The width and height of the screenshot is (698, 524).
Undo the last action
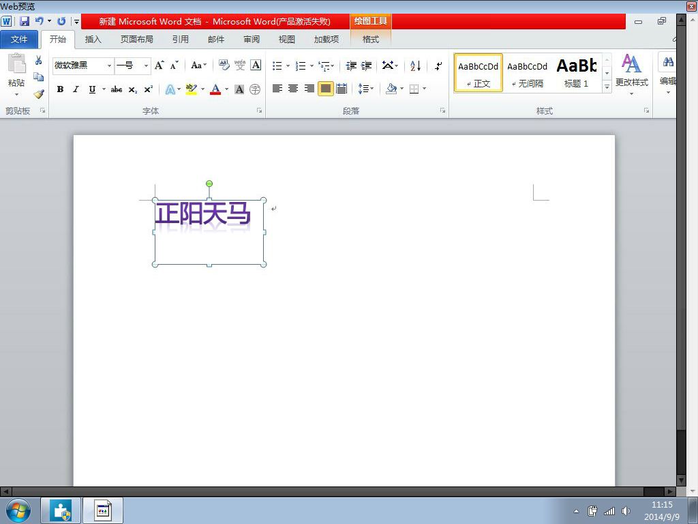tap(39, 21)
